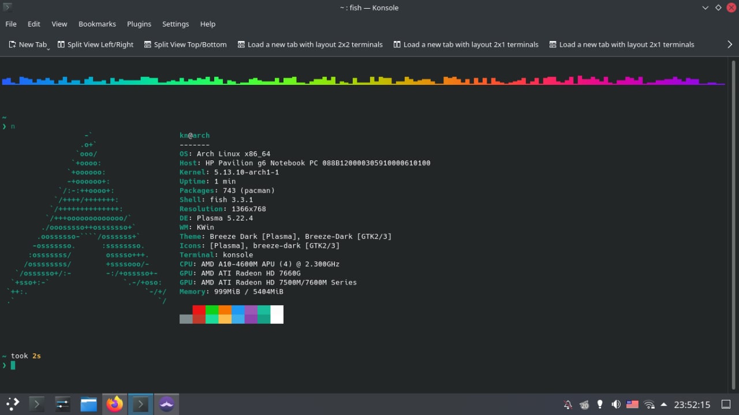This screenshot has width=739, height=415.
Task: Open the View menu
Action: [59, 24]
